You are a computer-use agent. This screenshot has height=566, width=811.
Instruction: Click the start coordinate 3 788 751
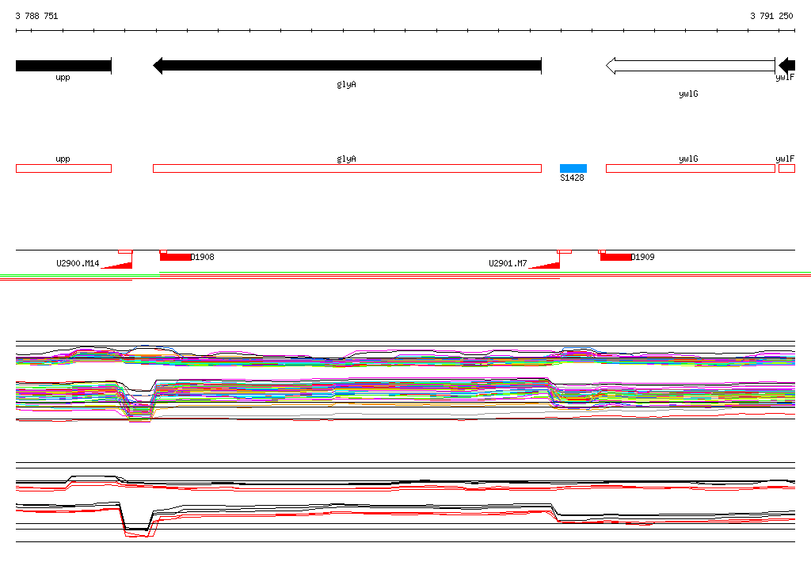[36, 16]
